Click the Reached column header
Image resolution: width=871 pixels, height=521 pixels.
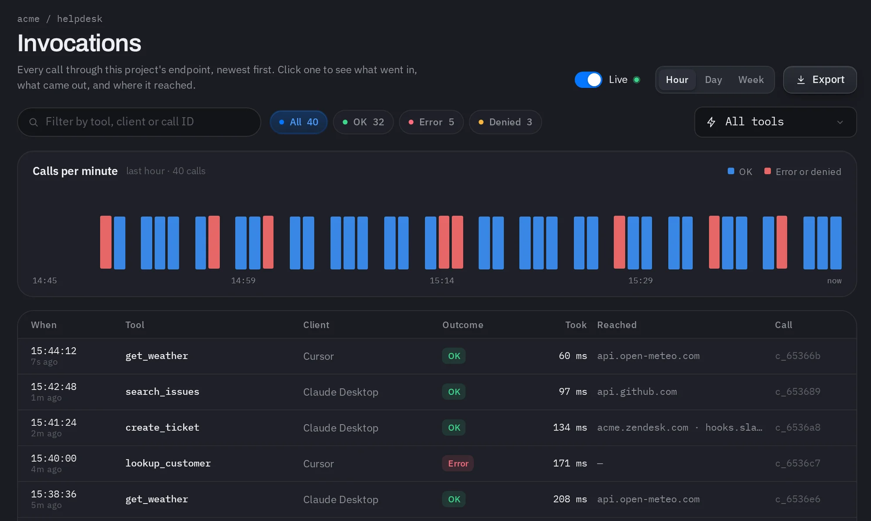click(x=617, y=325)
